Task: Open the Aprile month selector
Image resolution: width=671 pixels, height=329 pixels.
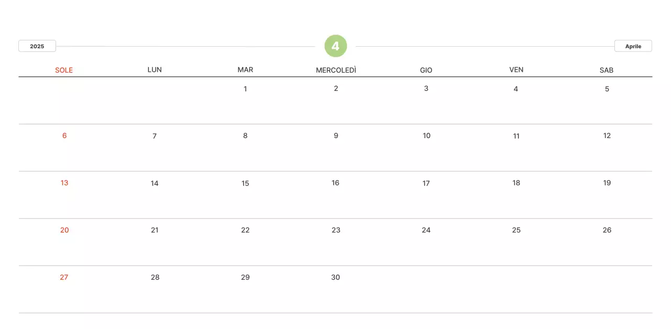Action: pyautogui.click(x=633, y=46)
